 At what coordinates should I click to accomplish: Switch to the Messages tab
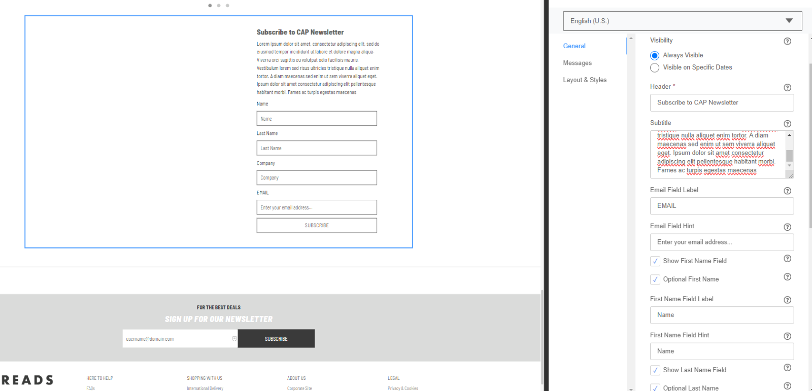(x=577, y=63)
